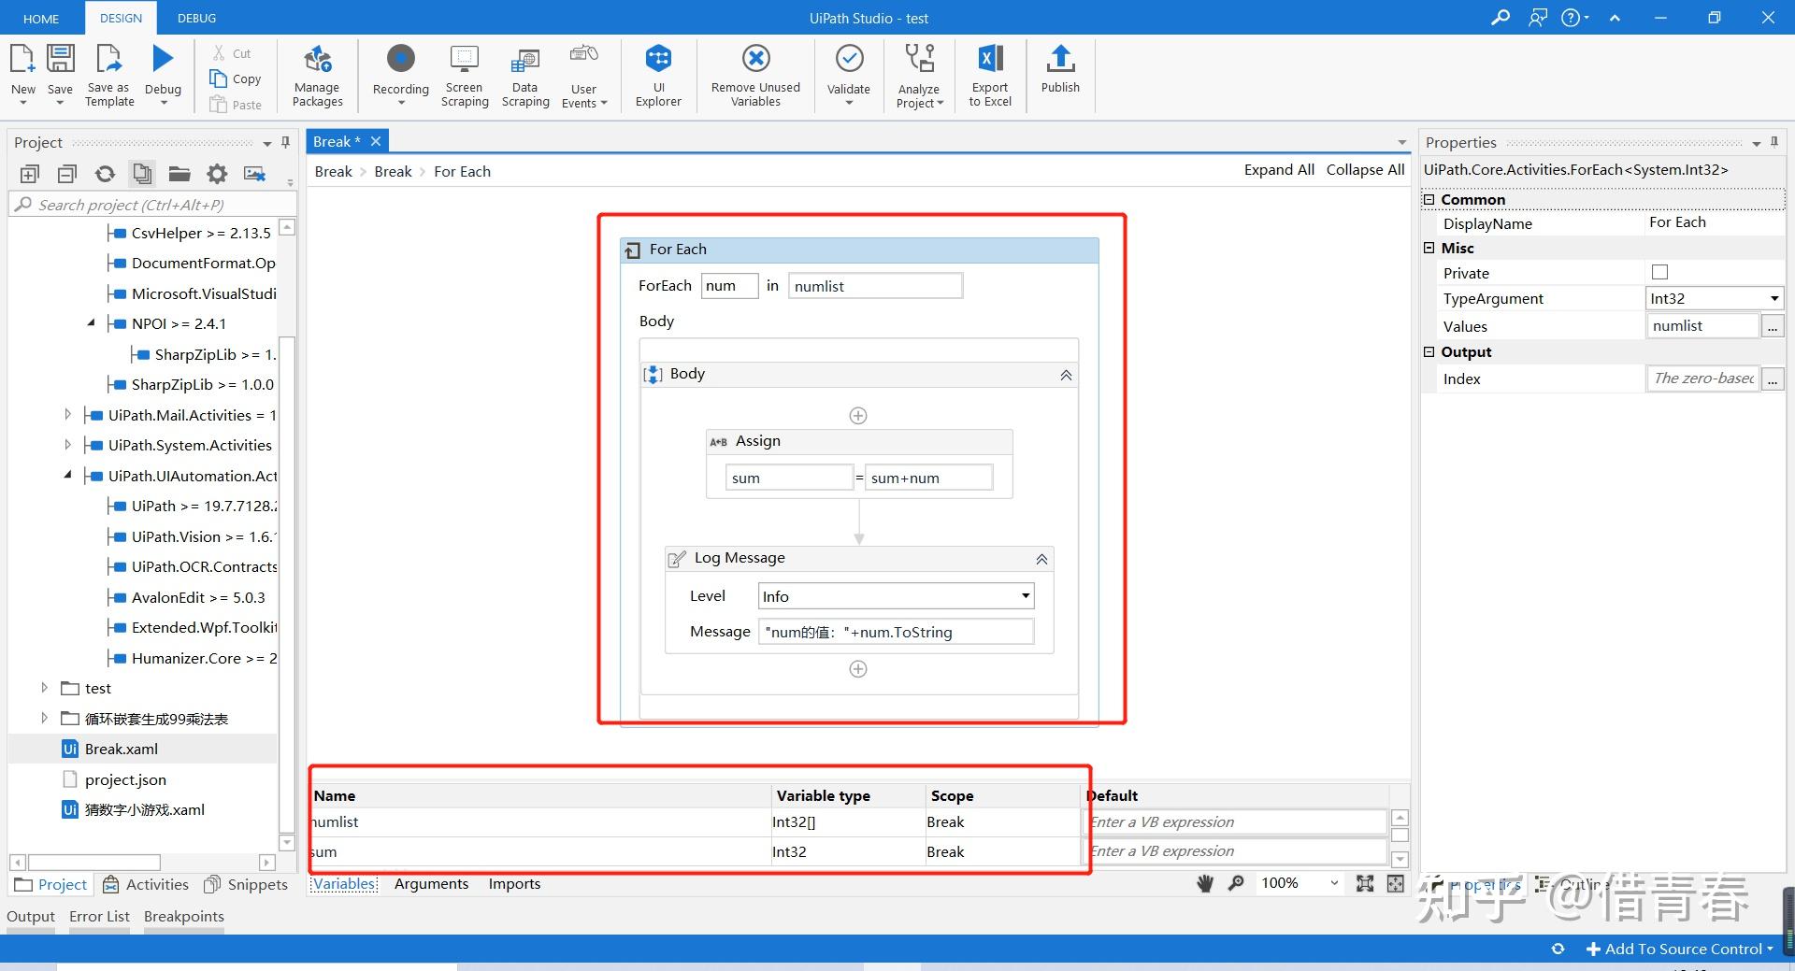This screenshot has height=971, width=1795.
Task: Tick the Private checkbox in Misc
Action: tap(1659, 273)
